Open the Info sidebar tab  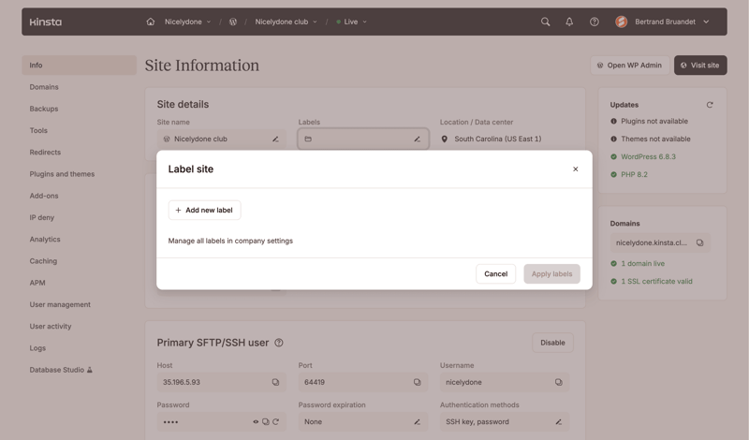tap(80, 65)
